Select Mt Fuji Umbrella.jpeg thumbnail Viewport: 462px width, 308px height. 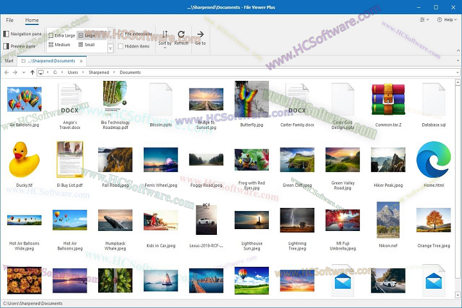point(343,220)
